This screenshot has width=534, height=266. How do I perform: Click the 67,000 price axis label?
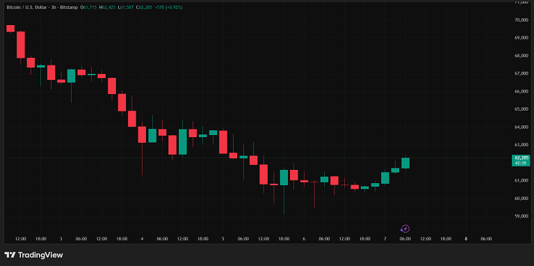tap(521, 73)
